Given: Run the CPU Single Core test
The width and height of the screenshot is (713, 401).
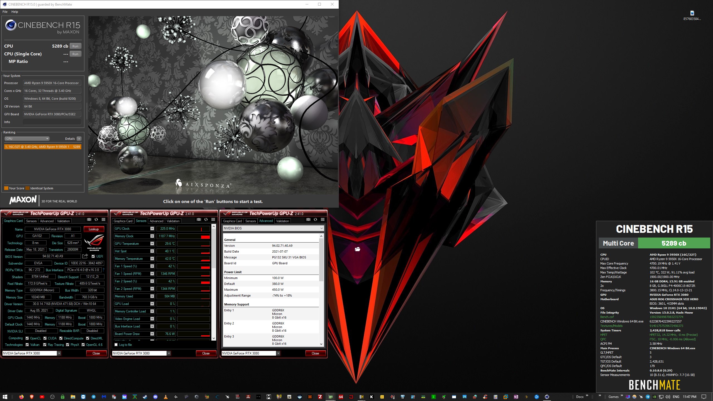Looking at the screenshot, I should click(x=75, y=54).
